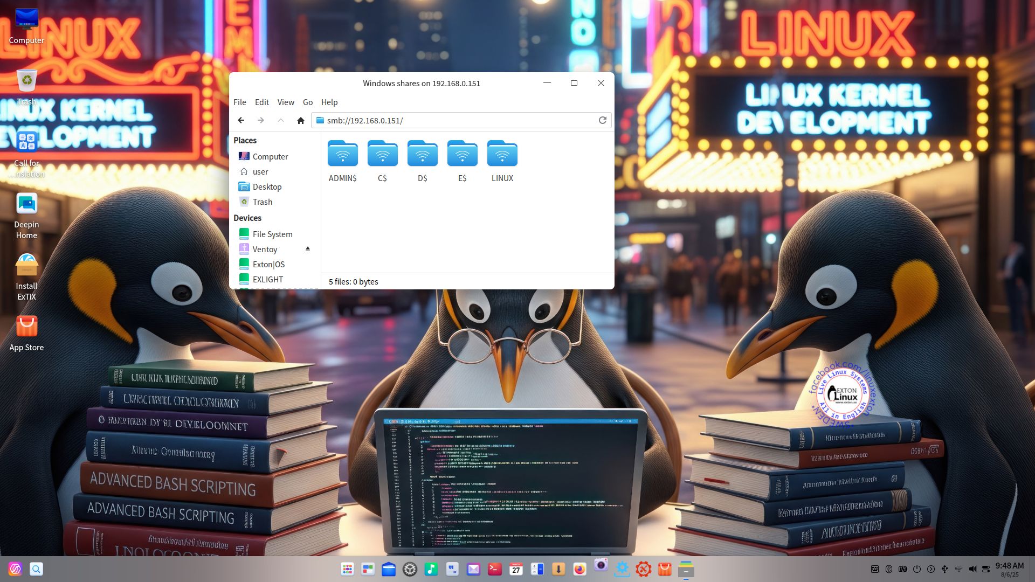Viewport: 1035px width, 582px height.
Task: Select Desktop in the Places sidebar
Action: point(275,186)
